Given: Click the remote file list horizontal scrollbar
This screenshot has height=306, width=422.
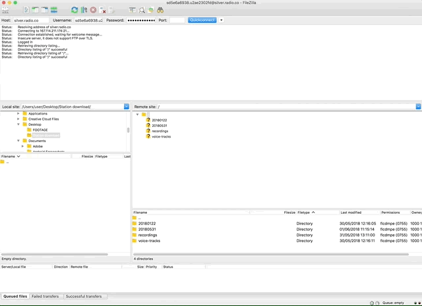Looking at the screenshot, I should coord(271,254).
